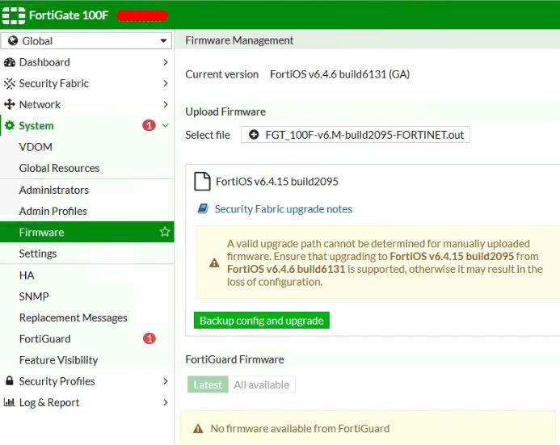Image resolution: width=560 pixels, height=445 pixels.
Task: Click No firmware available from FortiGuard message
Action: click(x=300, y=429)
